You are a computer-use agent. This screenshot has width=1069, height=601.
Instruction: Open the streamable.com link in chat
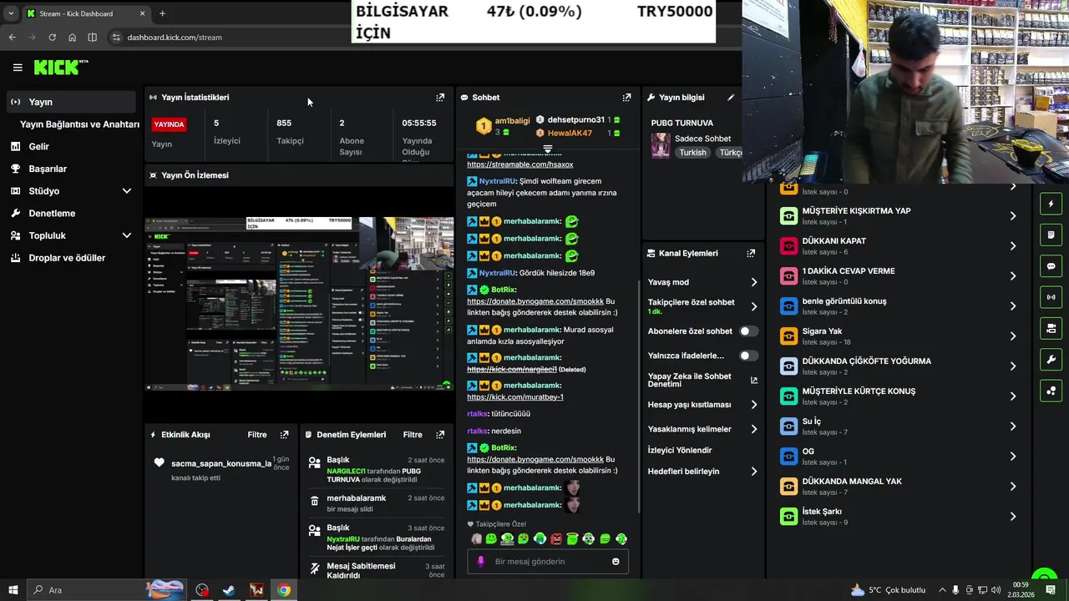click(x=520, y=164)
